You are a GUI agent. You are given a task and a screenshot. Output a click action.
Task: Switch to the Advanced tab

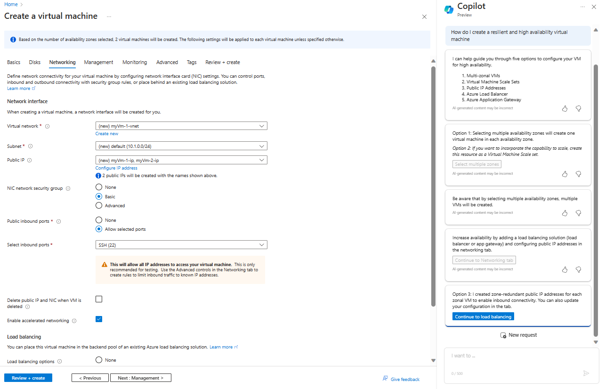[167, 62]
